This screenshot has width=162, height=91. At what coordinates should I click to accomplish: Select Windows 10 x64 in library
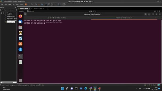point(12,20)
